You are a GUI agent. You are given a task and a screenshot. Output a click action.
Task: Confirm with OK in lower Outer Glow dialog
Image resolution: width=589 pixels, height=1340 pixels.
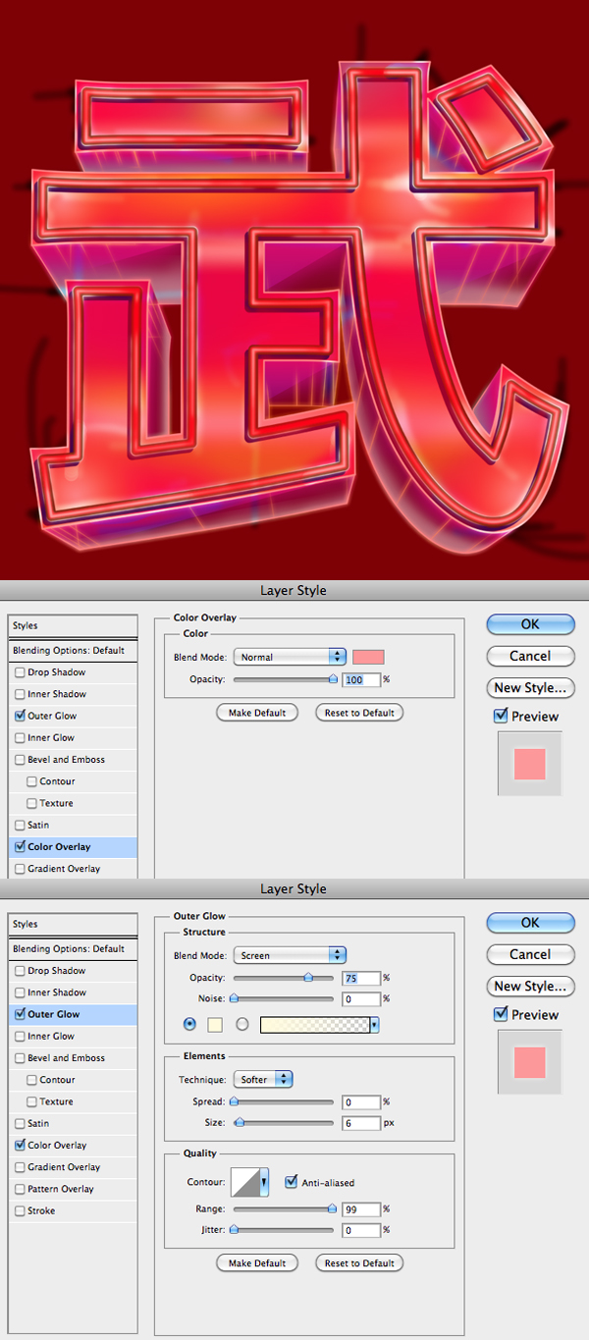pyautogui.click(x=530, y=923)
